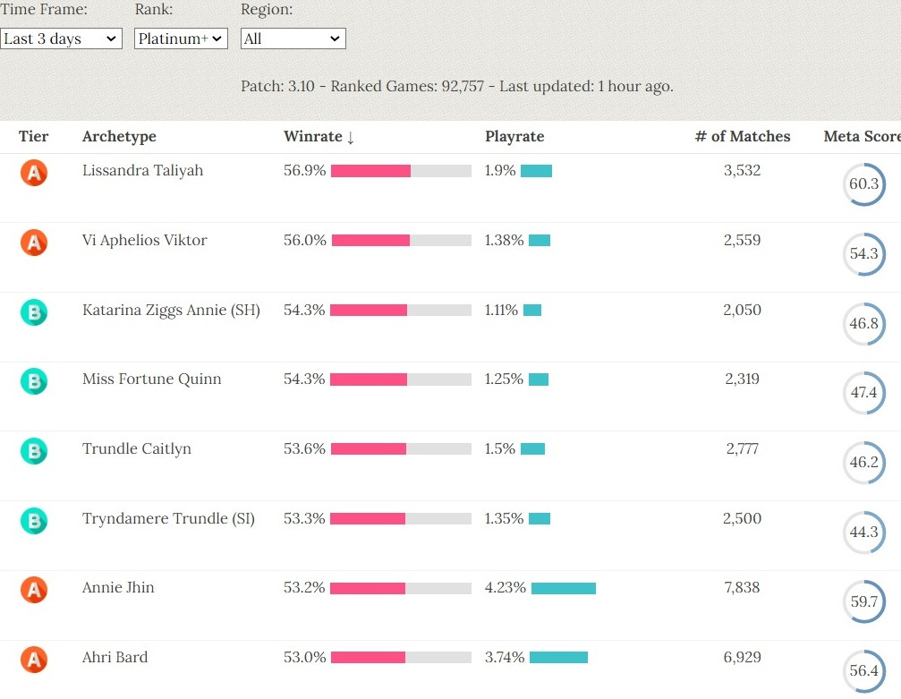901x699 pixels.
Task: Sort by the Winrate column header
Action: tap(319, 136)
